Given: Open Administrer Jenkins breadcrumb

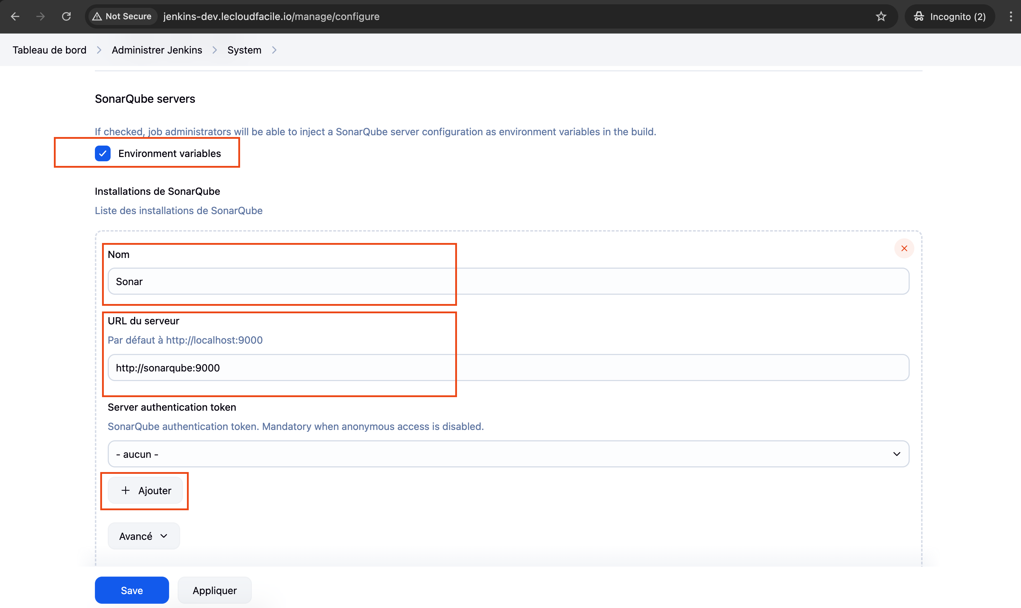Looking at the screenshot, I should pos(157,50).
